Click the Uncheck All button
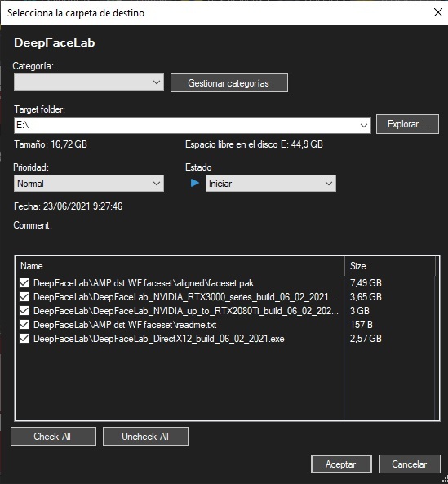Image resolution: width=448 pixels, height=484 pixels. coord(145,436)
